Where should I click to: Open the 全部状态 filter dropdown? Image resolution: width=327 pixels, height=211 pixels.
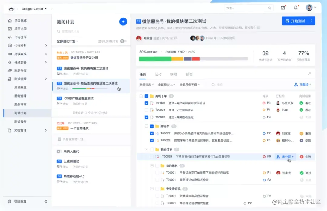tap(145, 85)
